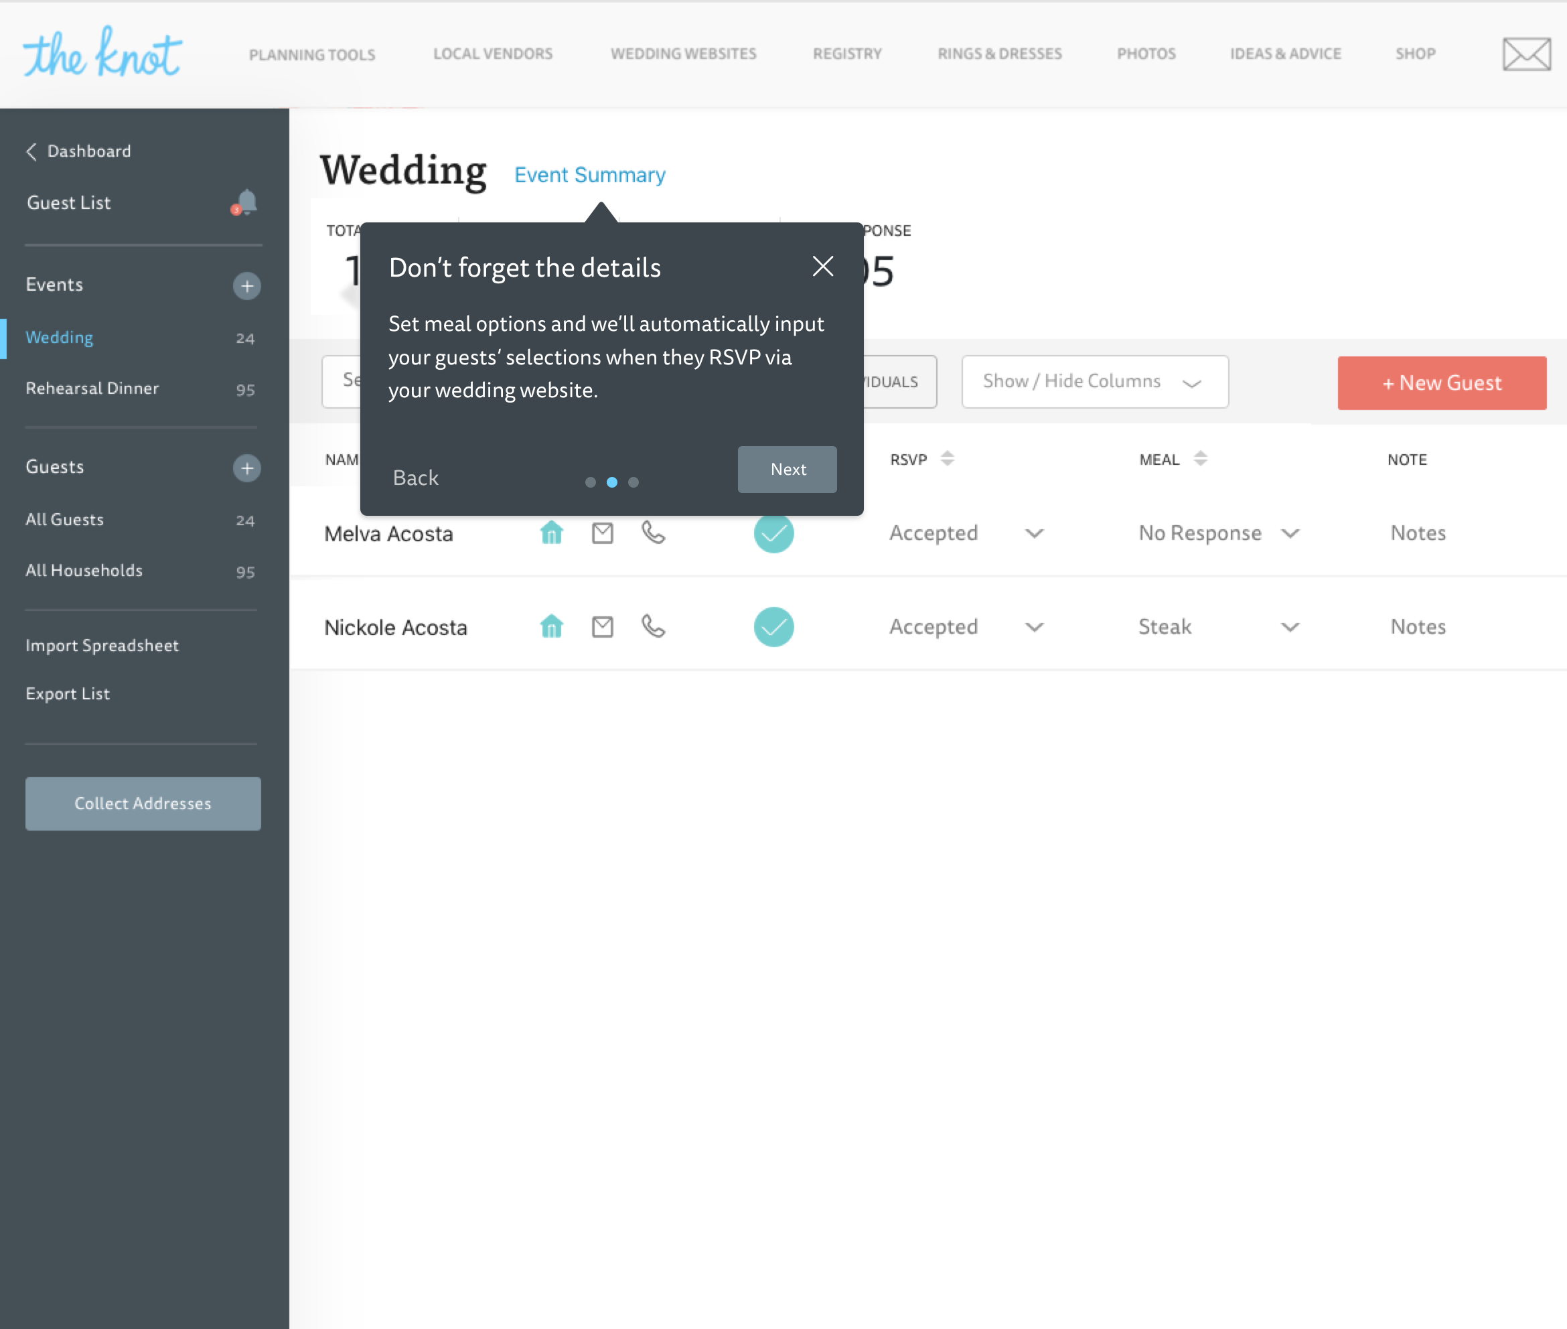Open Nickole Acosta's Steak meal dropdown
Screen dimensions: 1567x1329
click(x=1290, y=627)
